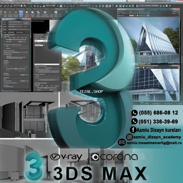183x183 pixels.
Task: Select the Materials ribbon tab
Action: 29,9
